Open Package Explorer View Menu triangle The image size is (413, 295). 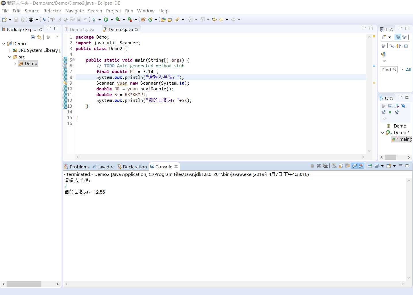[57, 37]
